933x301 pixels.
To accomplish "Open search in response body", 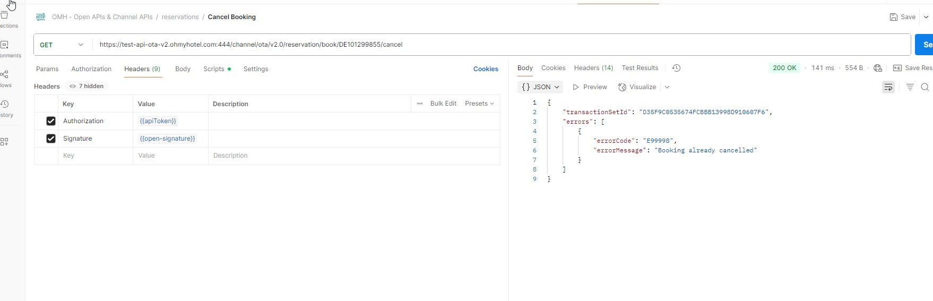I will coord(925,87).
